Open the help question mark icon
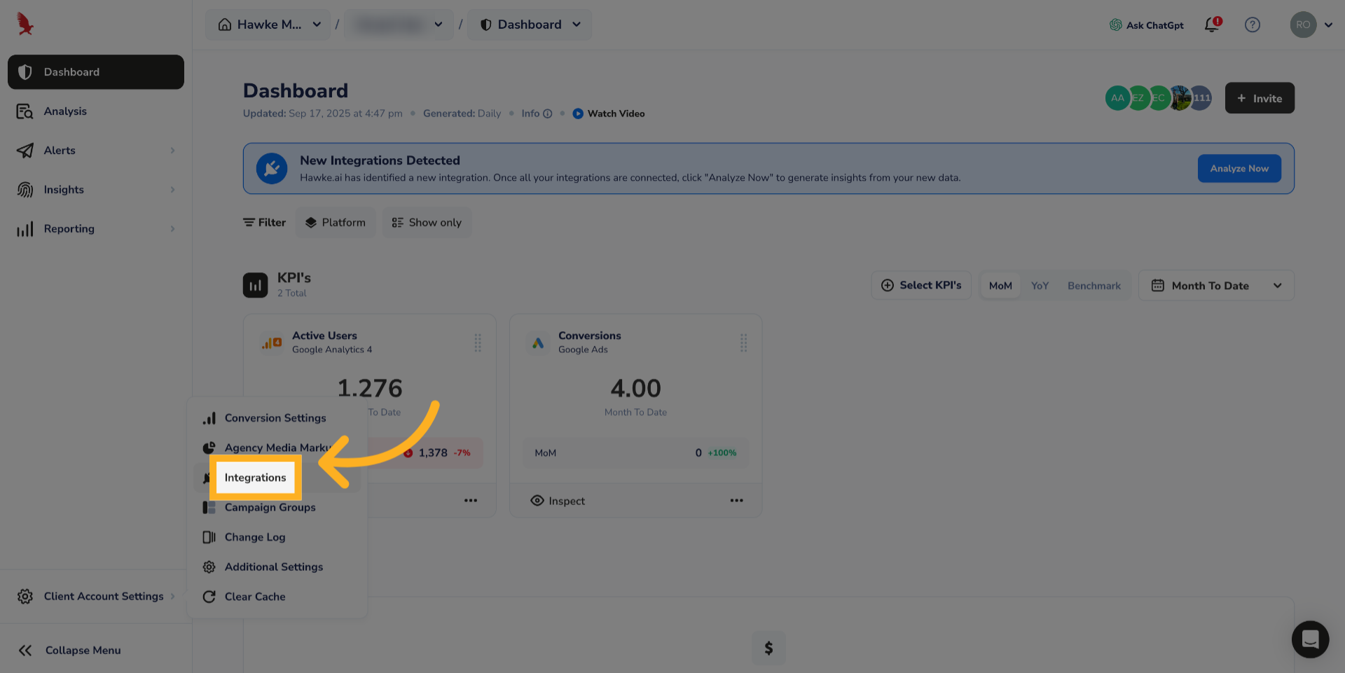The width and height of the screenshot is (1345, 673). 1253,25
